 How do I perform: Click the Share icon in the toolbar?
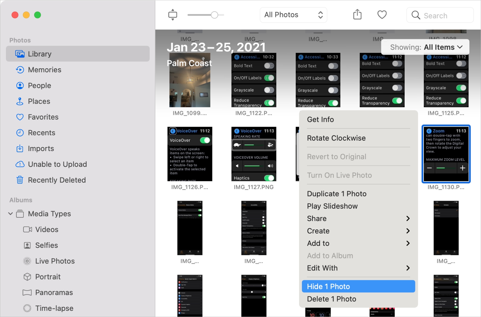(357, 14)
